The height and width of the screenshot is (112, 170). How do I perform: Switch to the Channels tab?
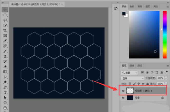coord(132,66)
